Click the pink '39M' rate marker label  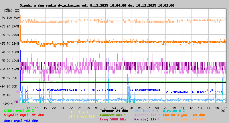tap(17, 92)
